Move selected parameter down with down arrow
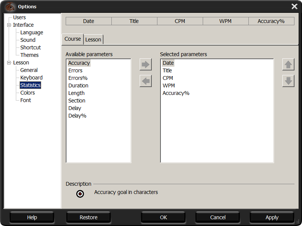This screenshot has width=302, height=226. [x=288, y=81]
